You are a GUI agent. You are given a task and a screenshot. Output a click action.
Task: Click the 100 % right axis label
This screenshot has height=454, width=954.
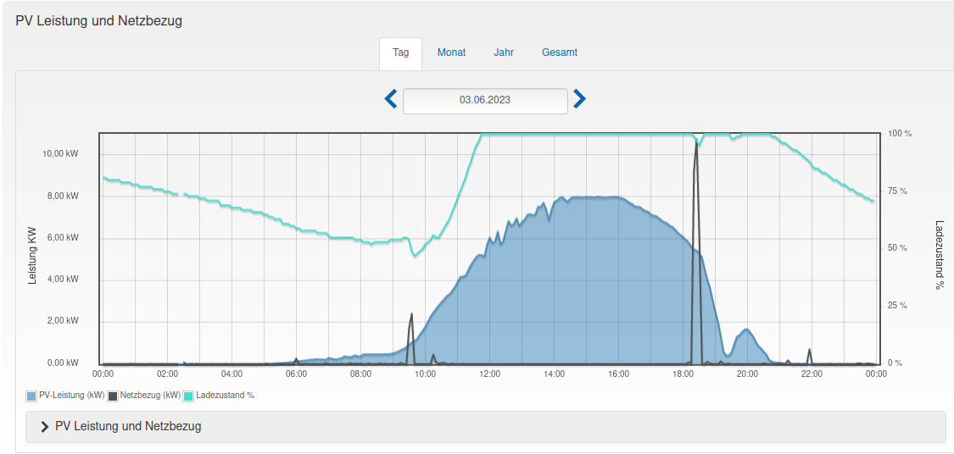coord(900,134)
